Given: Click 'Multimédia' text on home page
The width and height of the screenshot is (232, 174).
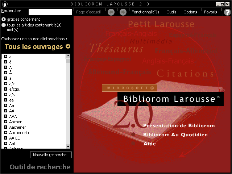Looking at the screenshot, I should (151, 41).
